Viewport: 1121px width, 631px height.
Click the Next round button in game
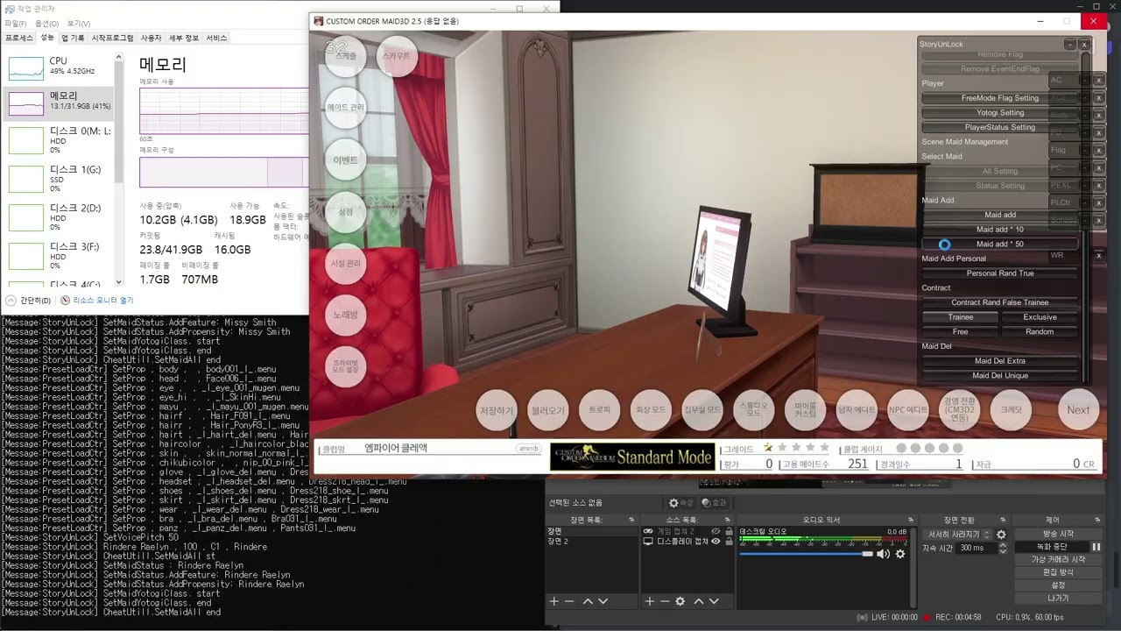tap(1078, 410)
